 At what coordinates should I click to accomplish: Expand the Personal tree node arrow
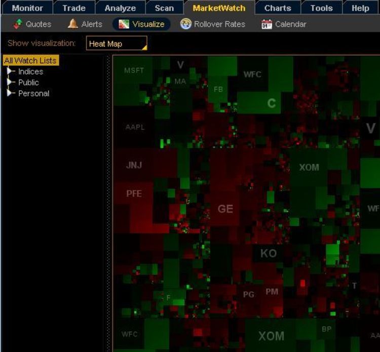tap(10, 93)
